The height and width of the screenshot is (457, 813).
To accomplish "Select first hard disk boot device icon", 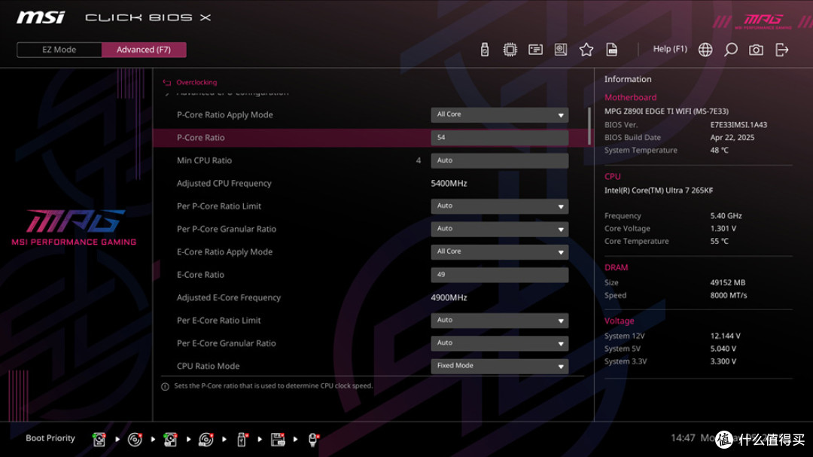I will click(x=99, y=440).
